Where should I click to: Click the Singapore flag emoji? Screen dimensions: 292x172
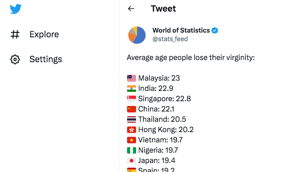(131, 99)
